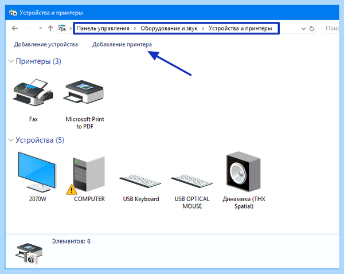Click the '2070W' label
This screenshot has width=344, height=274.
[x=38, y=199]
